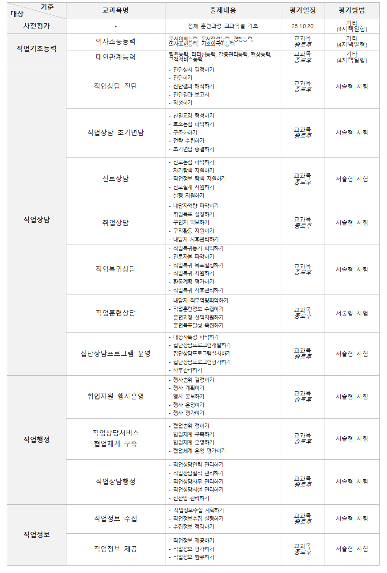Click the 직업정보 제공 subject cell

tap(115, 549)
